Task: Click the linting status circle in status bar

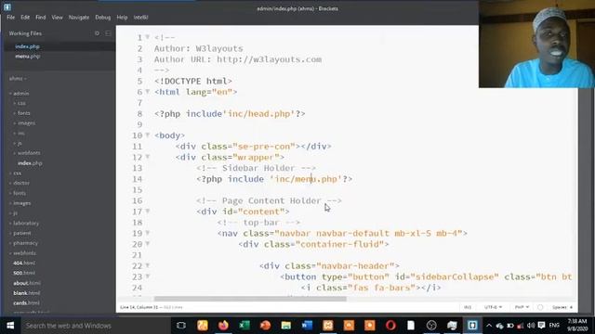Action: (x=540, y=307)
